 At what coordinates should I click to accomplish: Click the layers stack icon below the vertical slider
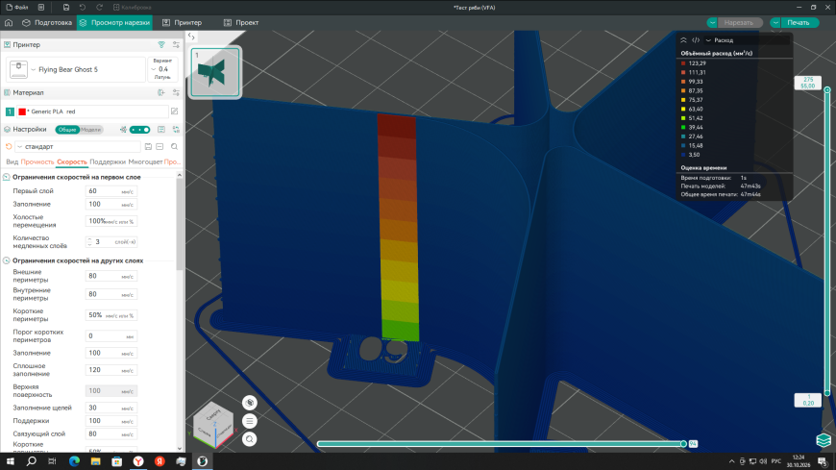[x=824, y=440]
